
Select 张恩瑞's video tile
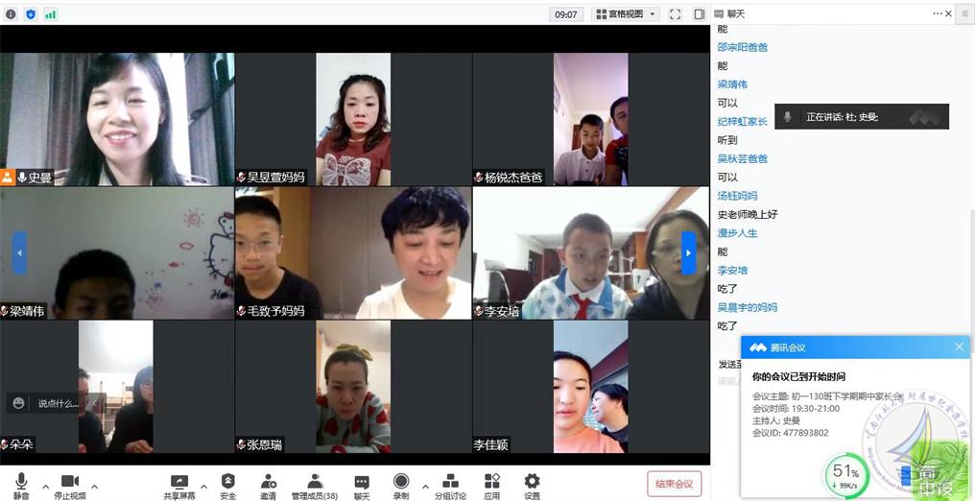click(353, 387)
